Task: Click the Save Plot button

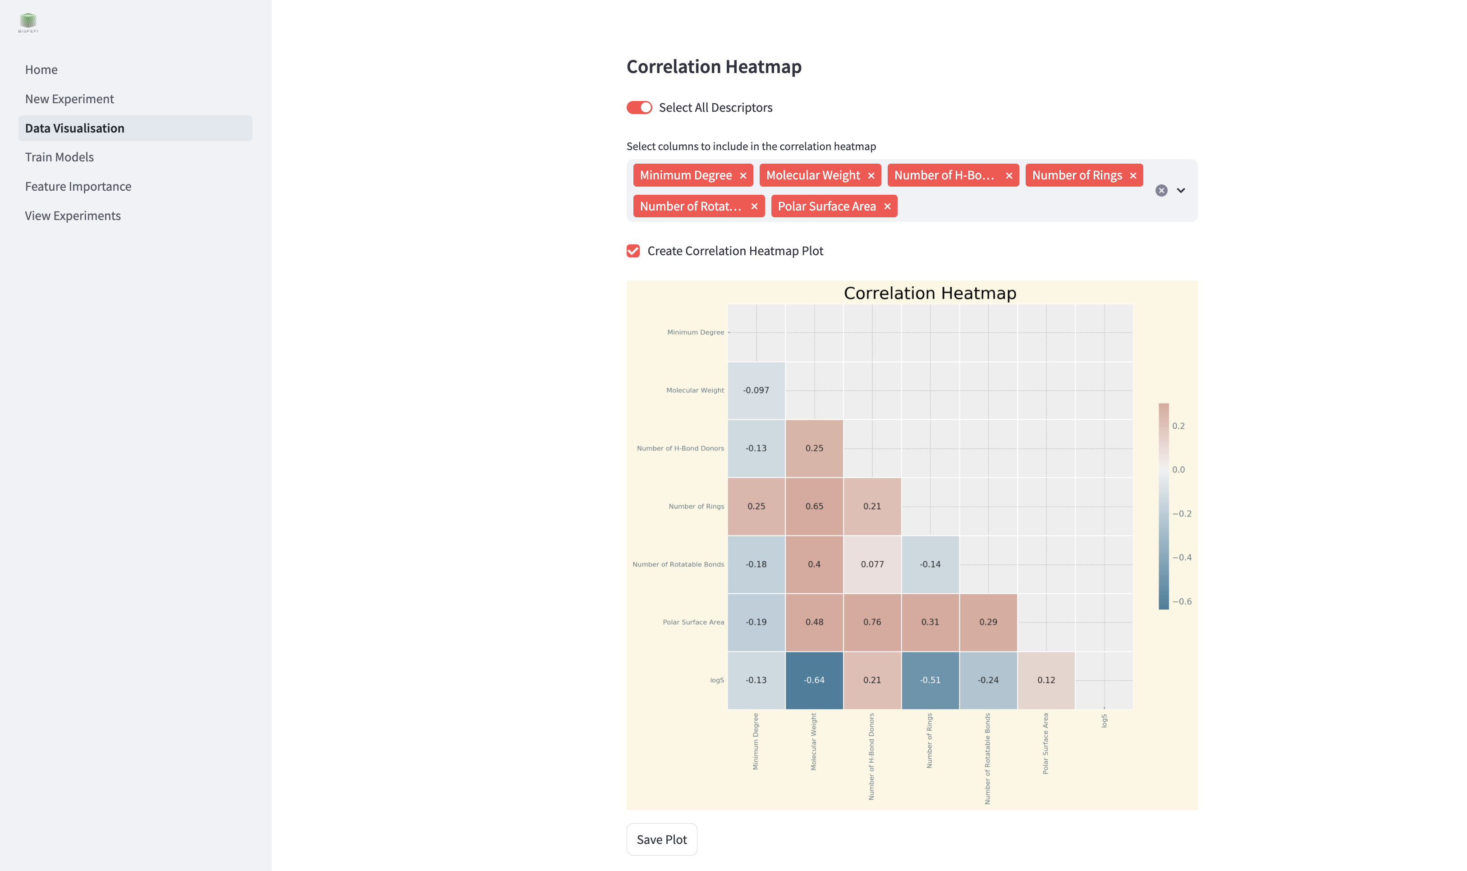Action: click(661, 839)
